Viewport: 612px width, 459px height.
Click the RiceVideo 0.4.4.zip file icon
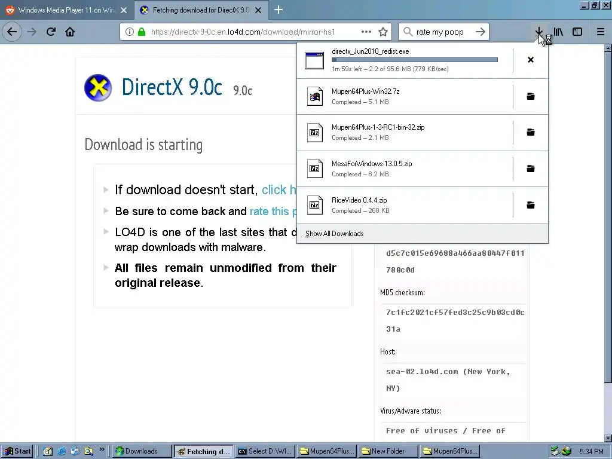[314, 205]
